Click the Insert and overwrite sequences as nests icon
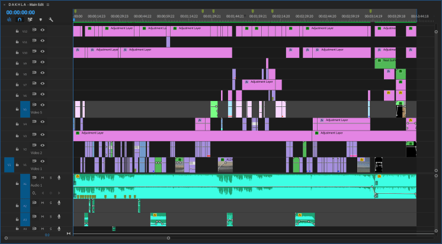442x244 pixels. tap(8, 19)
